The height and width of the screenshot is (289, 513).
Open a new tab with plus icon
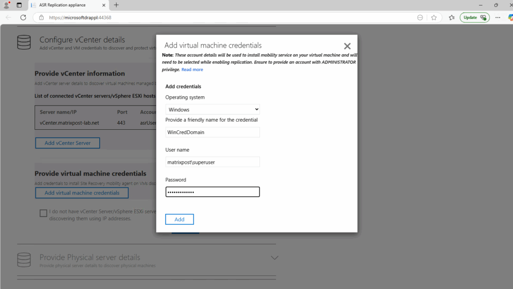pos(116,5)
